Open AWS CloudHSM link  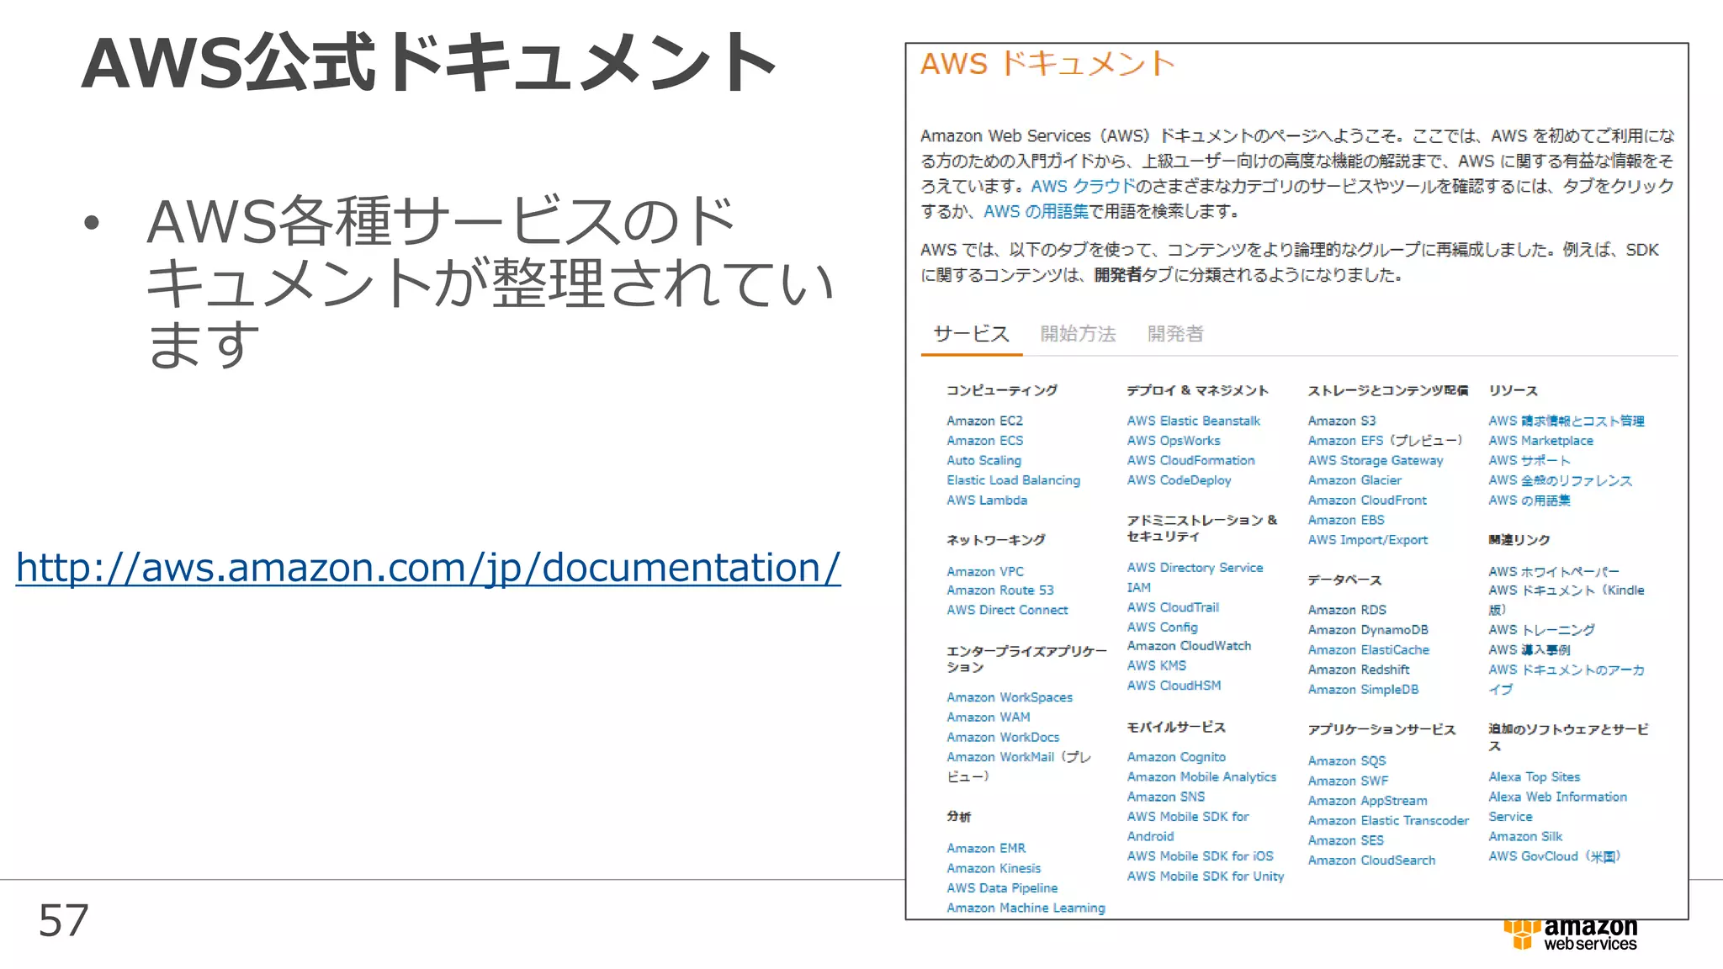(x=1174, y=686)
